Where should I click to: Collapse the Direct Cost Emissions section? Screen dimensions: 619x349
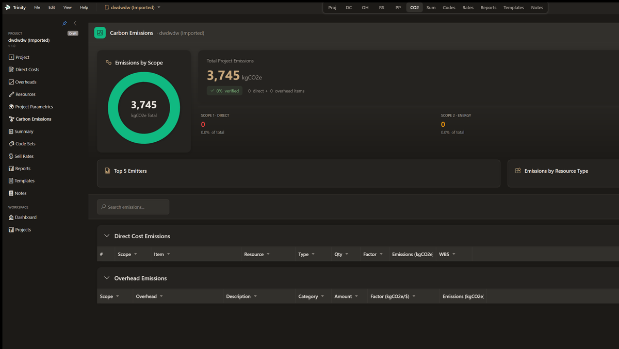point(107,236)
